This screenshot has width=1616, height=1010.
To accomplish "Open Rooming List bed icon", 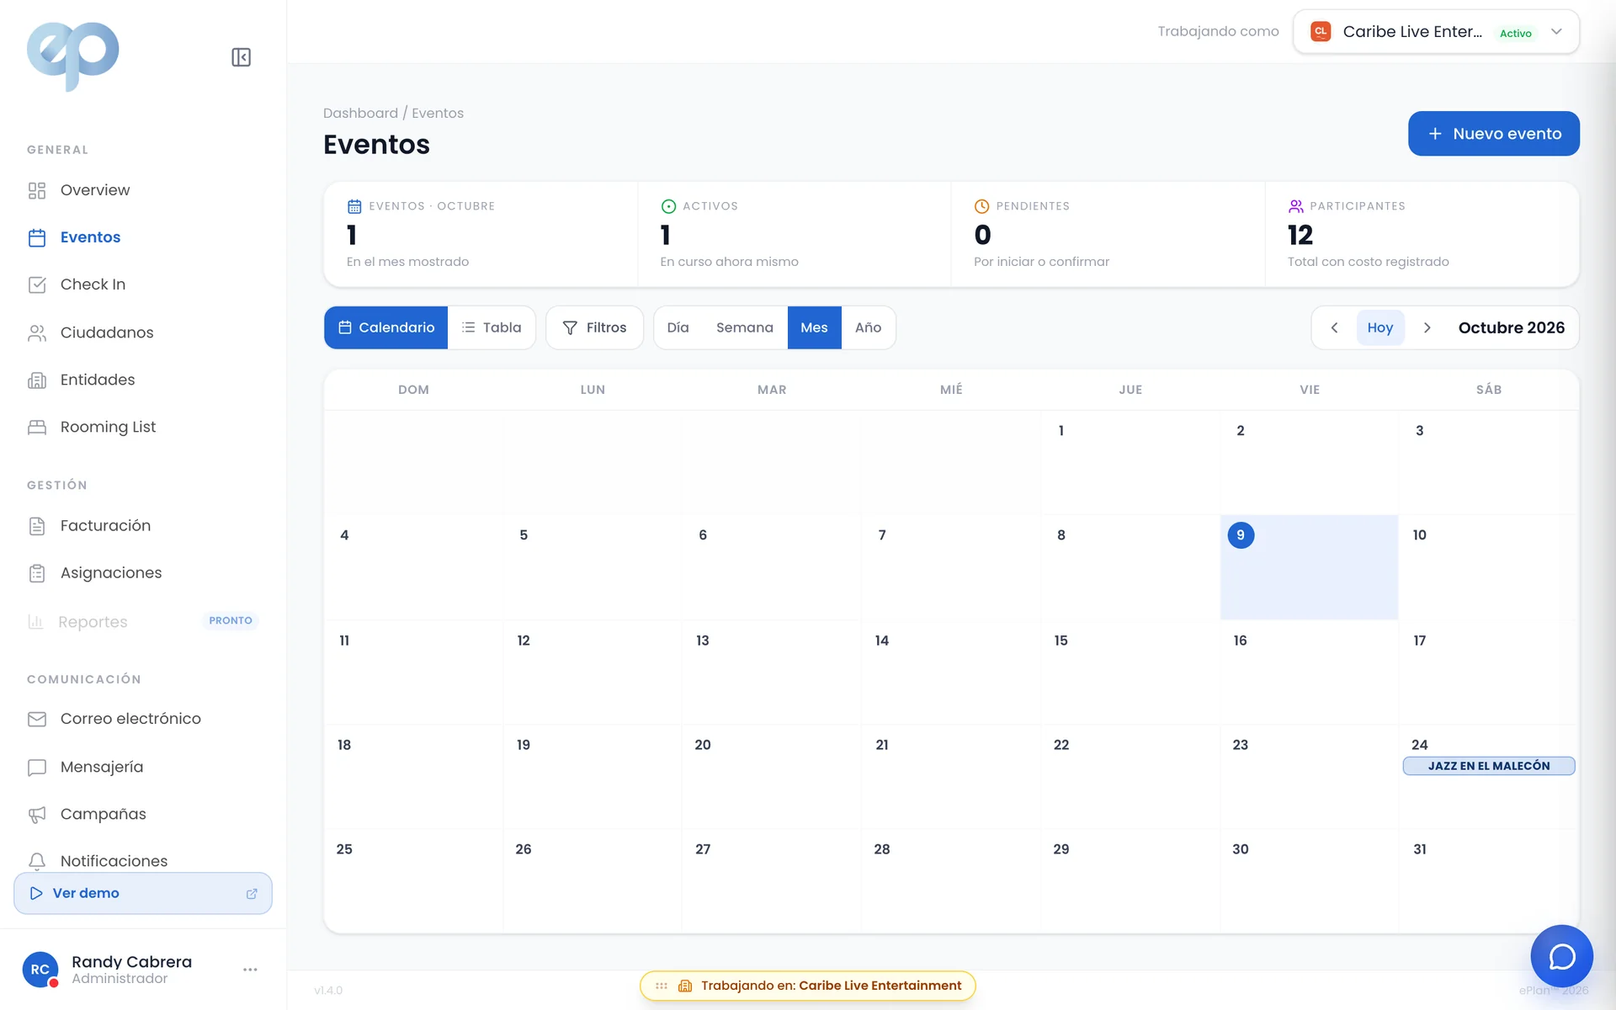I will click(x=37, y=428).
